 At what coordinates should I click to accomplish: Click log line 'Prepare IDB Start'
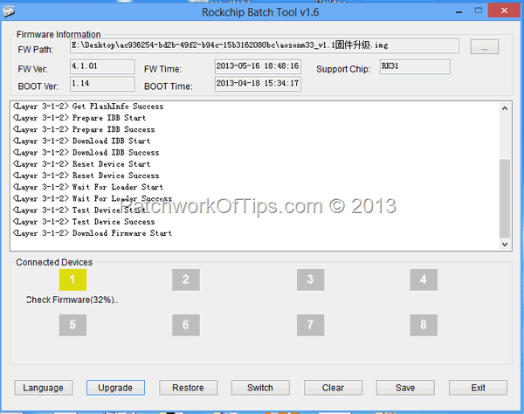pyautogui.click(x=79, y=118)
